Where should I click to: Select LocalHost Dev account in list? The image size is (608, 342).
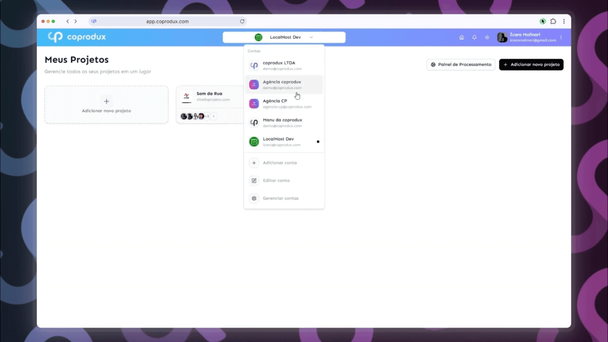tap(284, 142)
